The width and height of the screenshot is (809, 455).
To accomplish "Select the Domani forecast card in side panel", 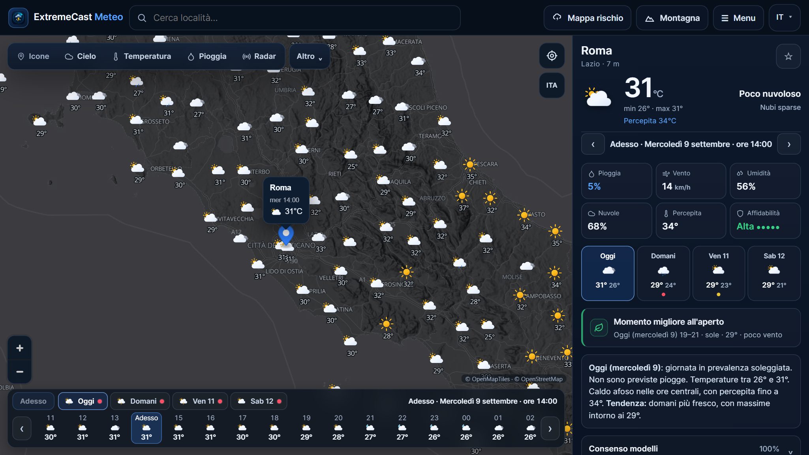I will pos(663,273).
